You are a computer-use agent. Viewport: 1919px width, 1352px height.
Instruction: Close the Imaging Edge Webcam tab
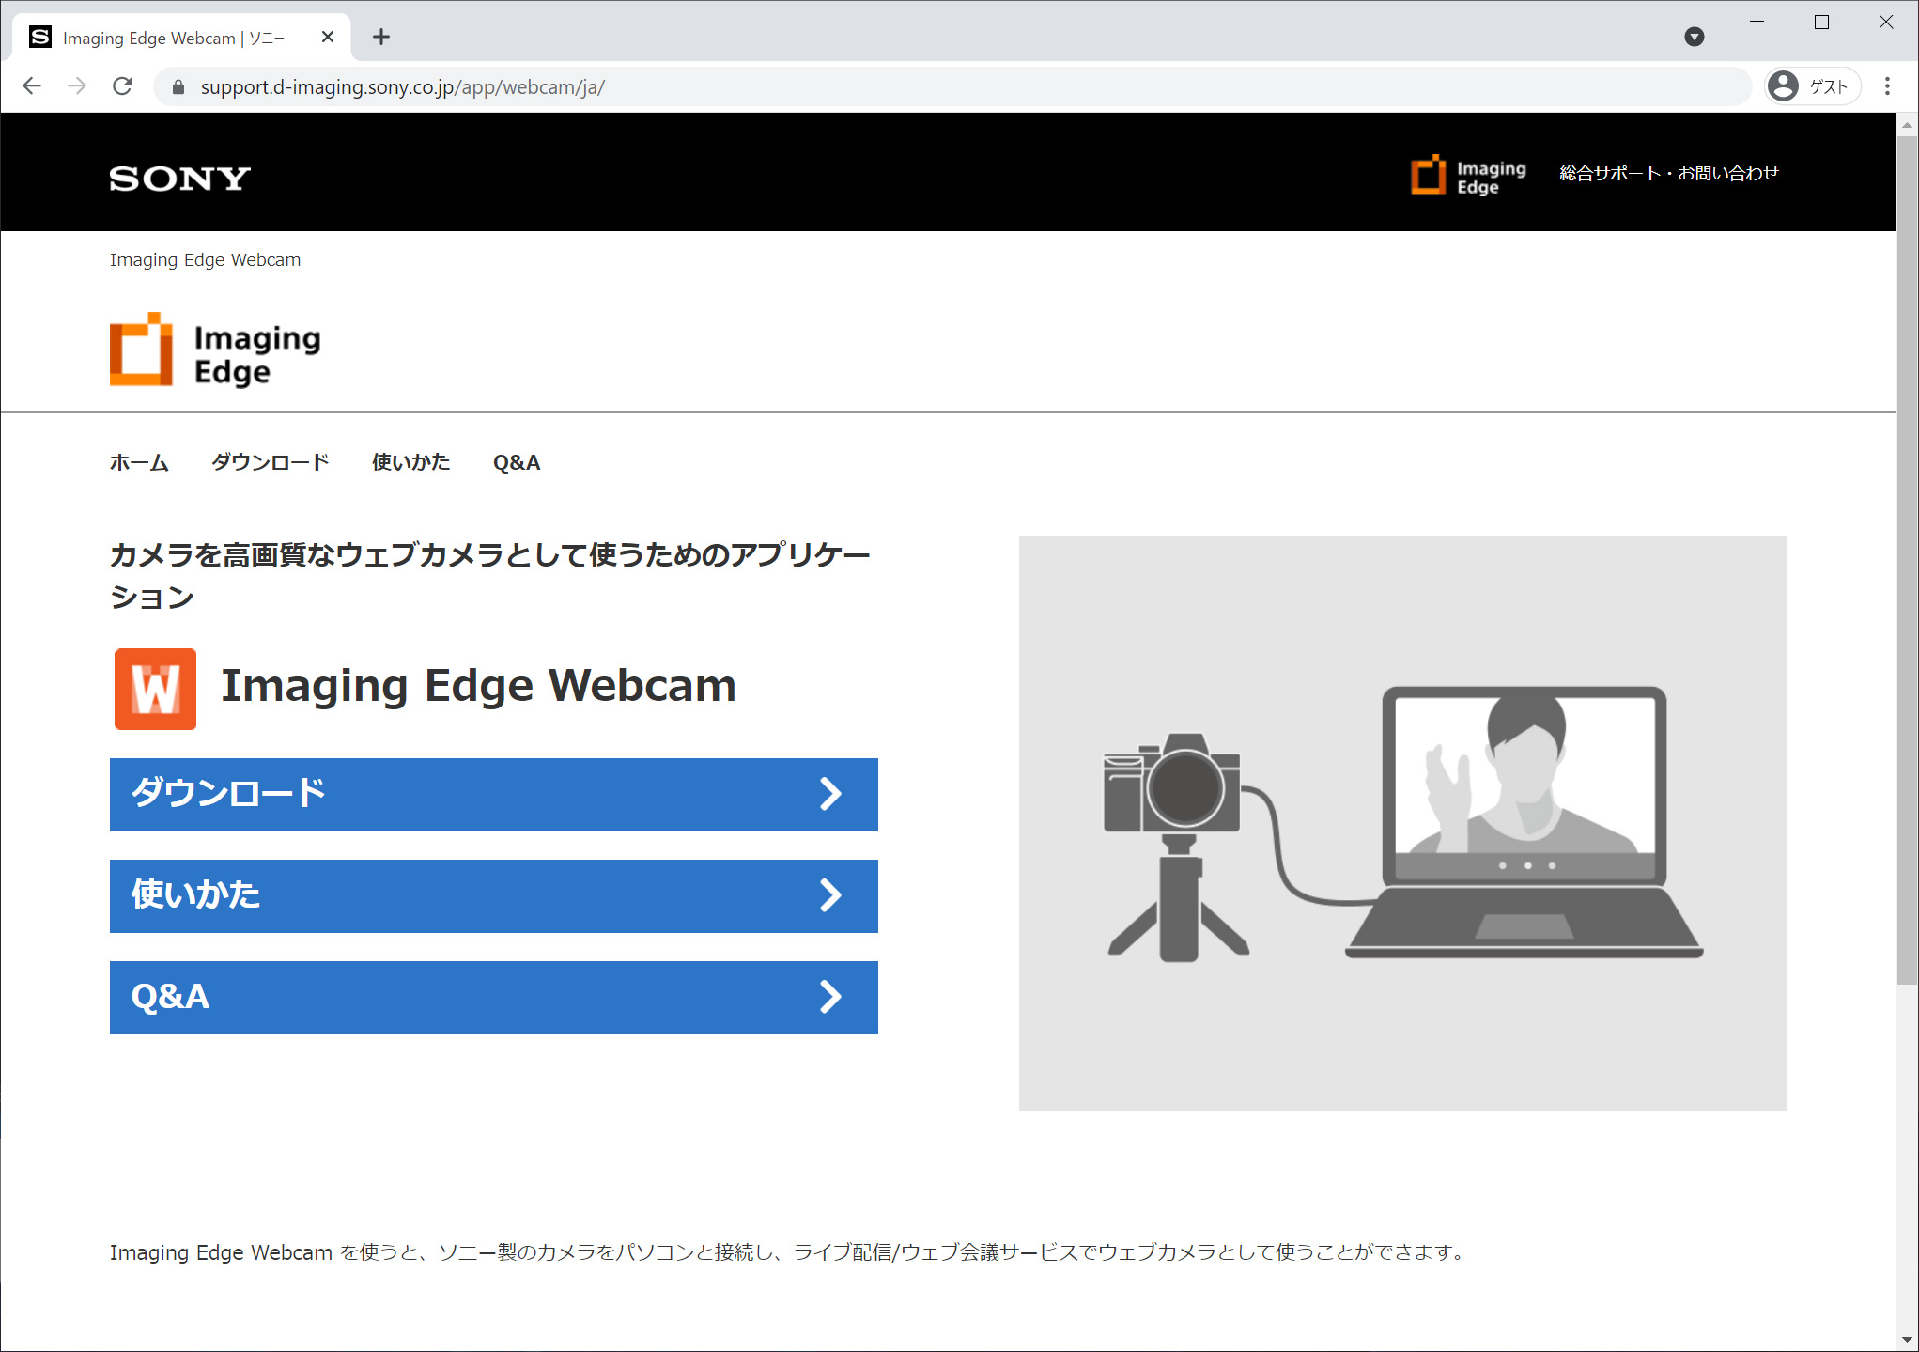point(328,38)
